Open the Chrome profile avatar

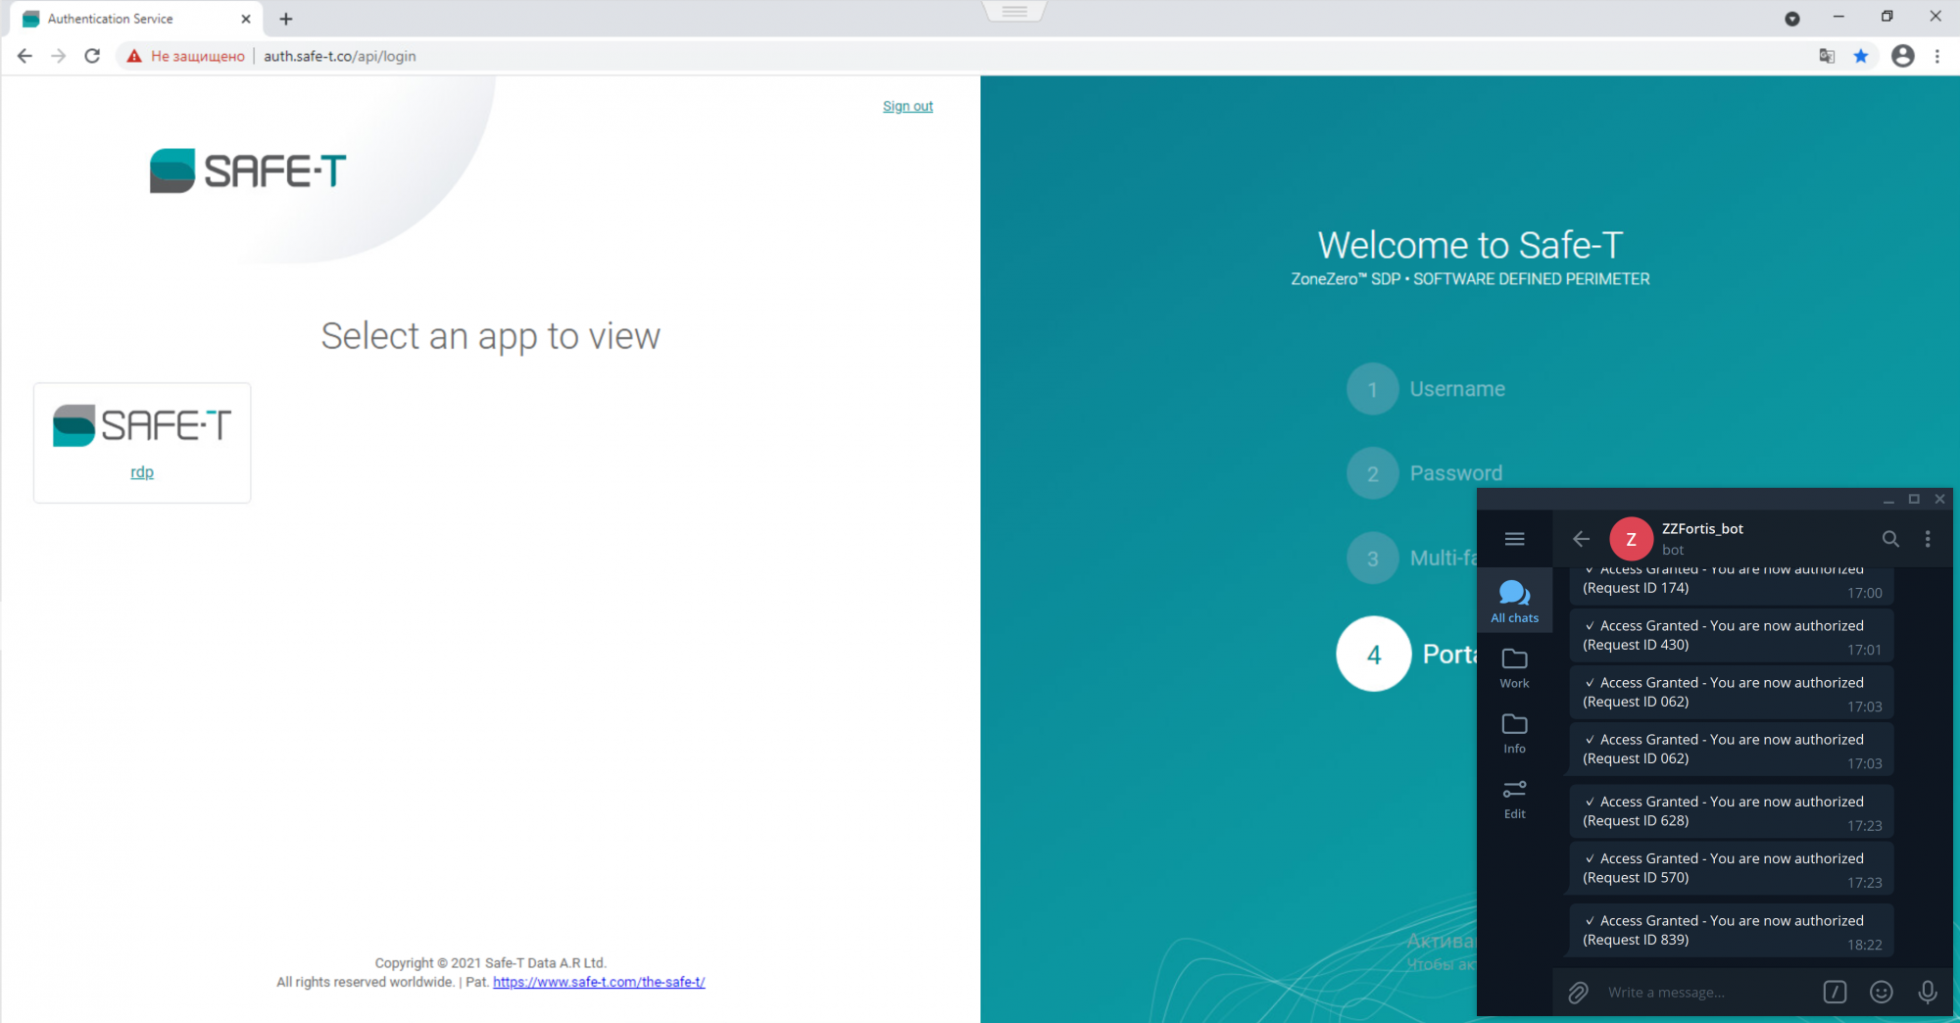(1903, 56)
